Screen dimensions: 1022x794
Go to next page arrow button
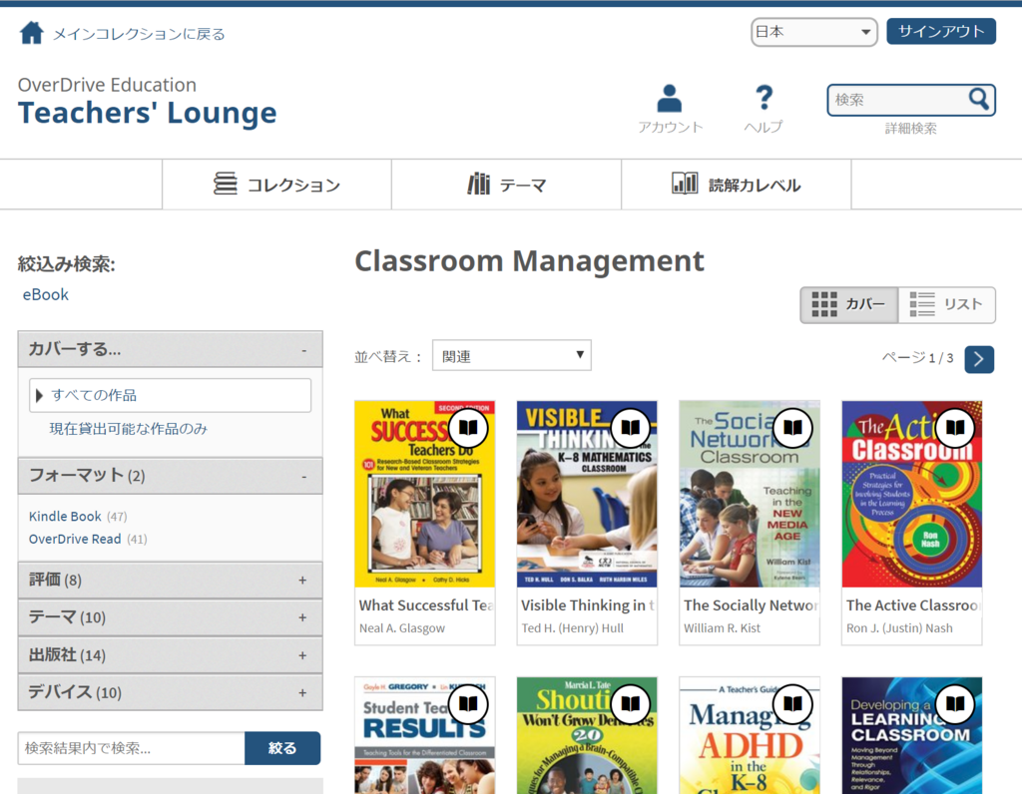979,359
